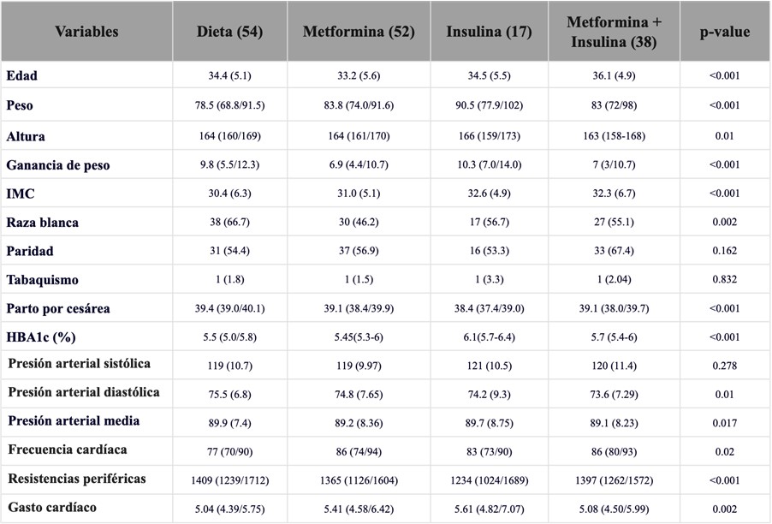This screenshot has height=524, width=772.
Task: Select Dieta weight cell 78.5 (68.8/91.5)
Action: (x=229, y=105)
